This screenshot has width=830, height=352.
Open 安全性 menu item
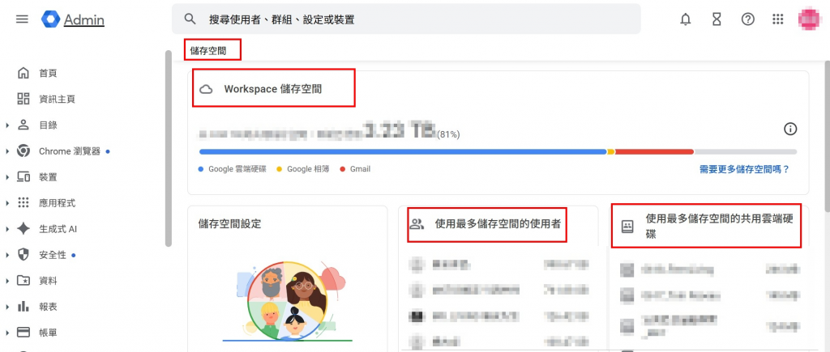click(x=53, y=255)
